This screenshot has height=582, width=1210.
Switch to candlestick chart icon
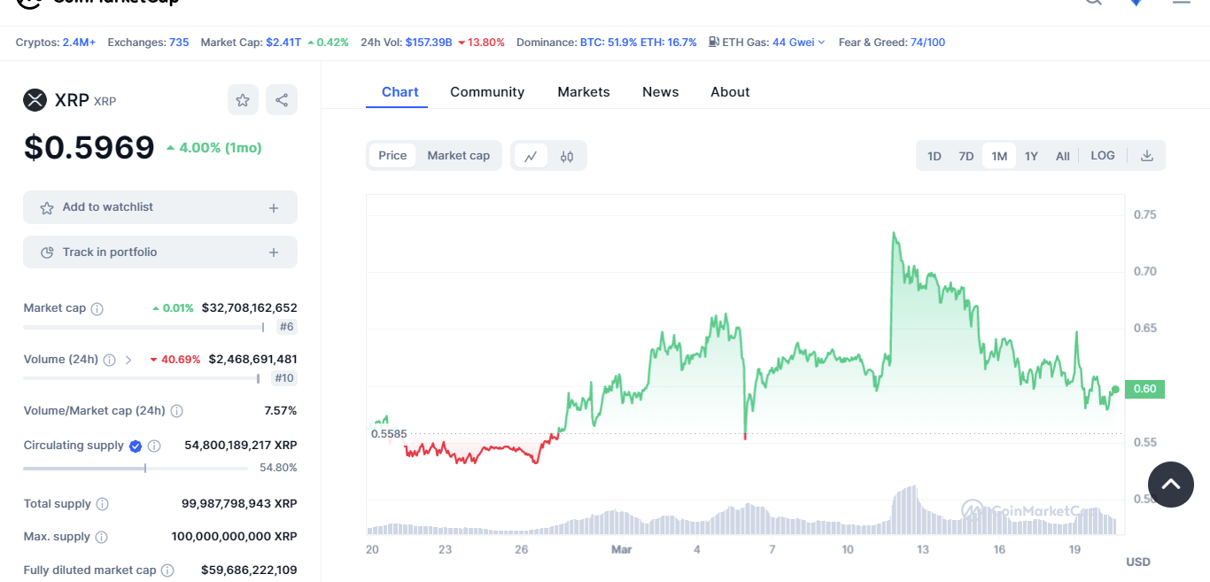coord(567,156)
